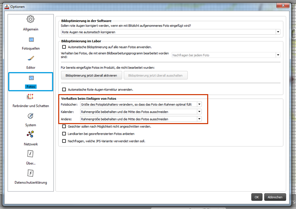Select the Fotoquellen picture icon
Image resolution: width=296 pixels, height=209 pixels.
point(31,39)
